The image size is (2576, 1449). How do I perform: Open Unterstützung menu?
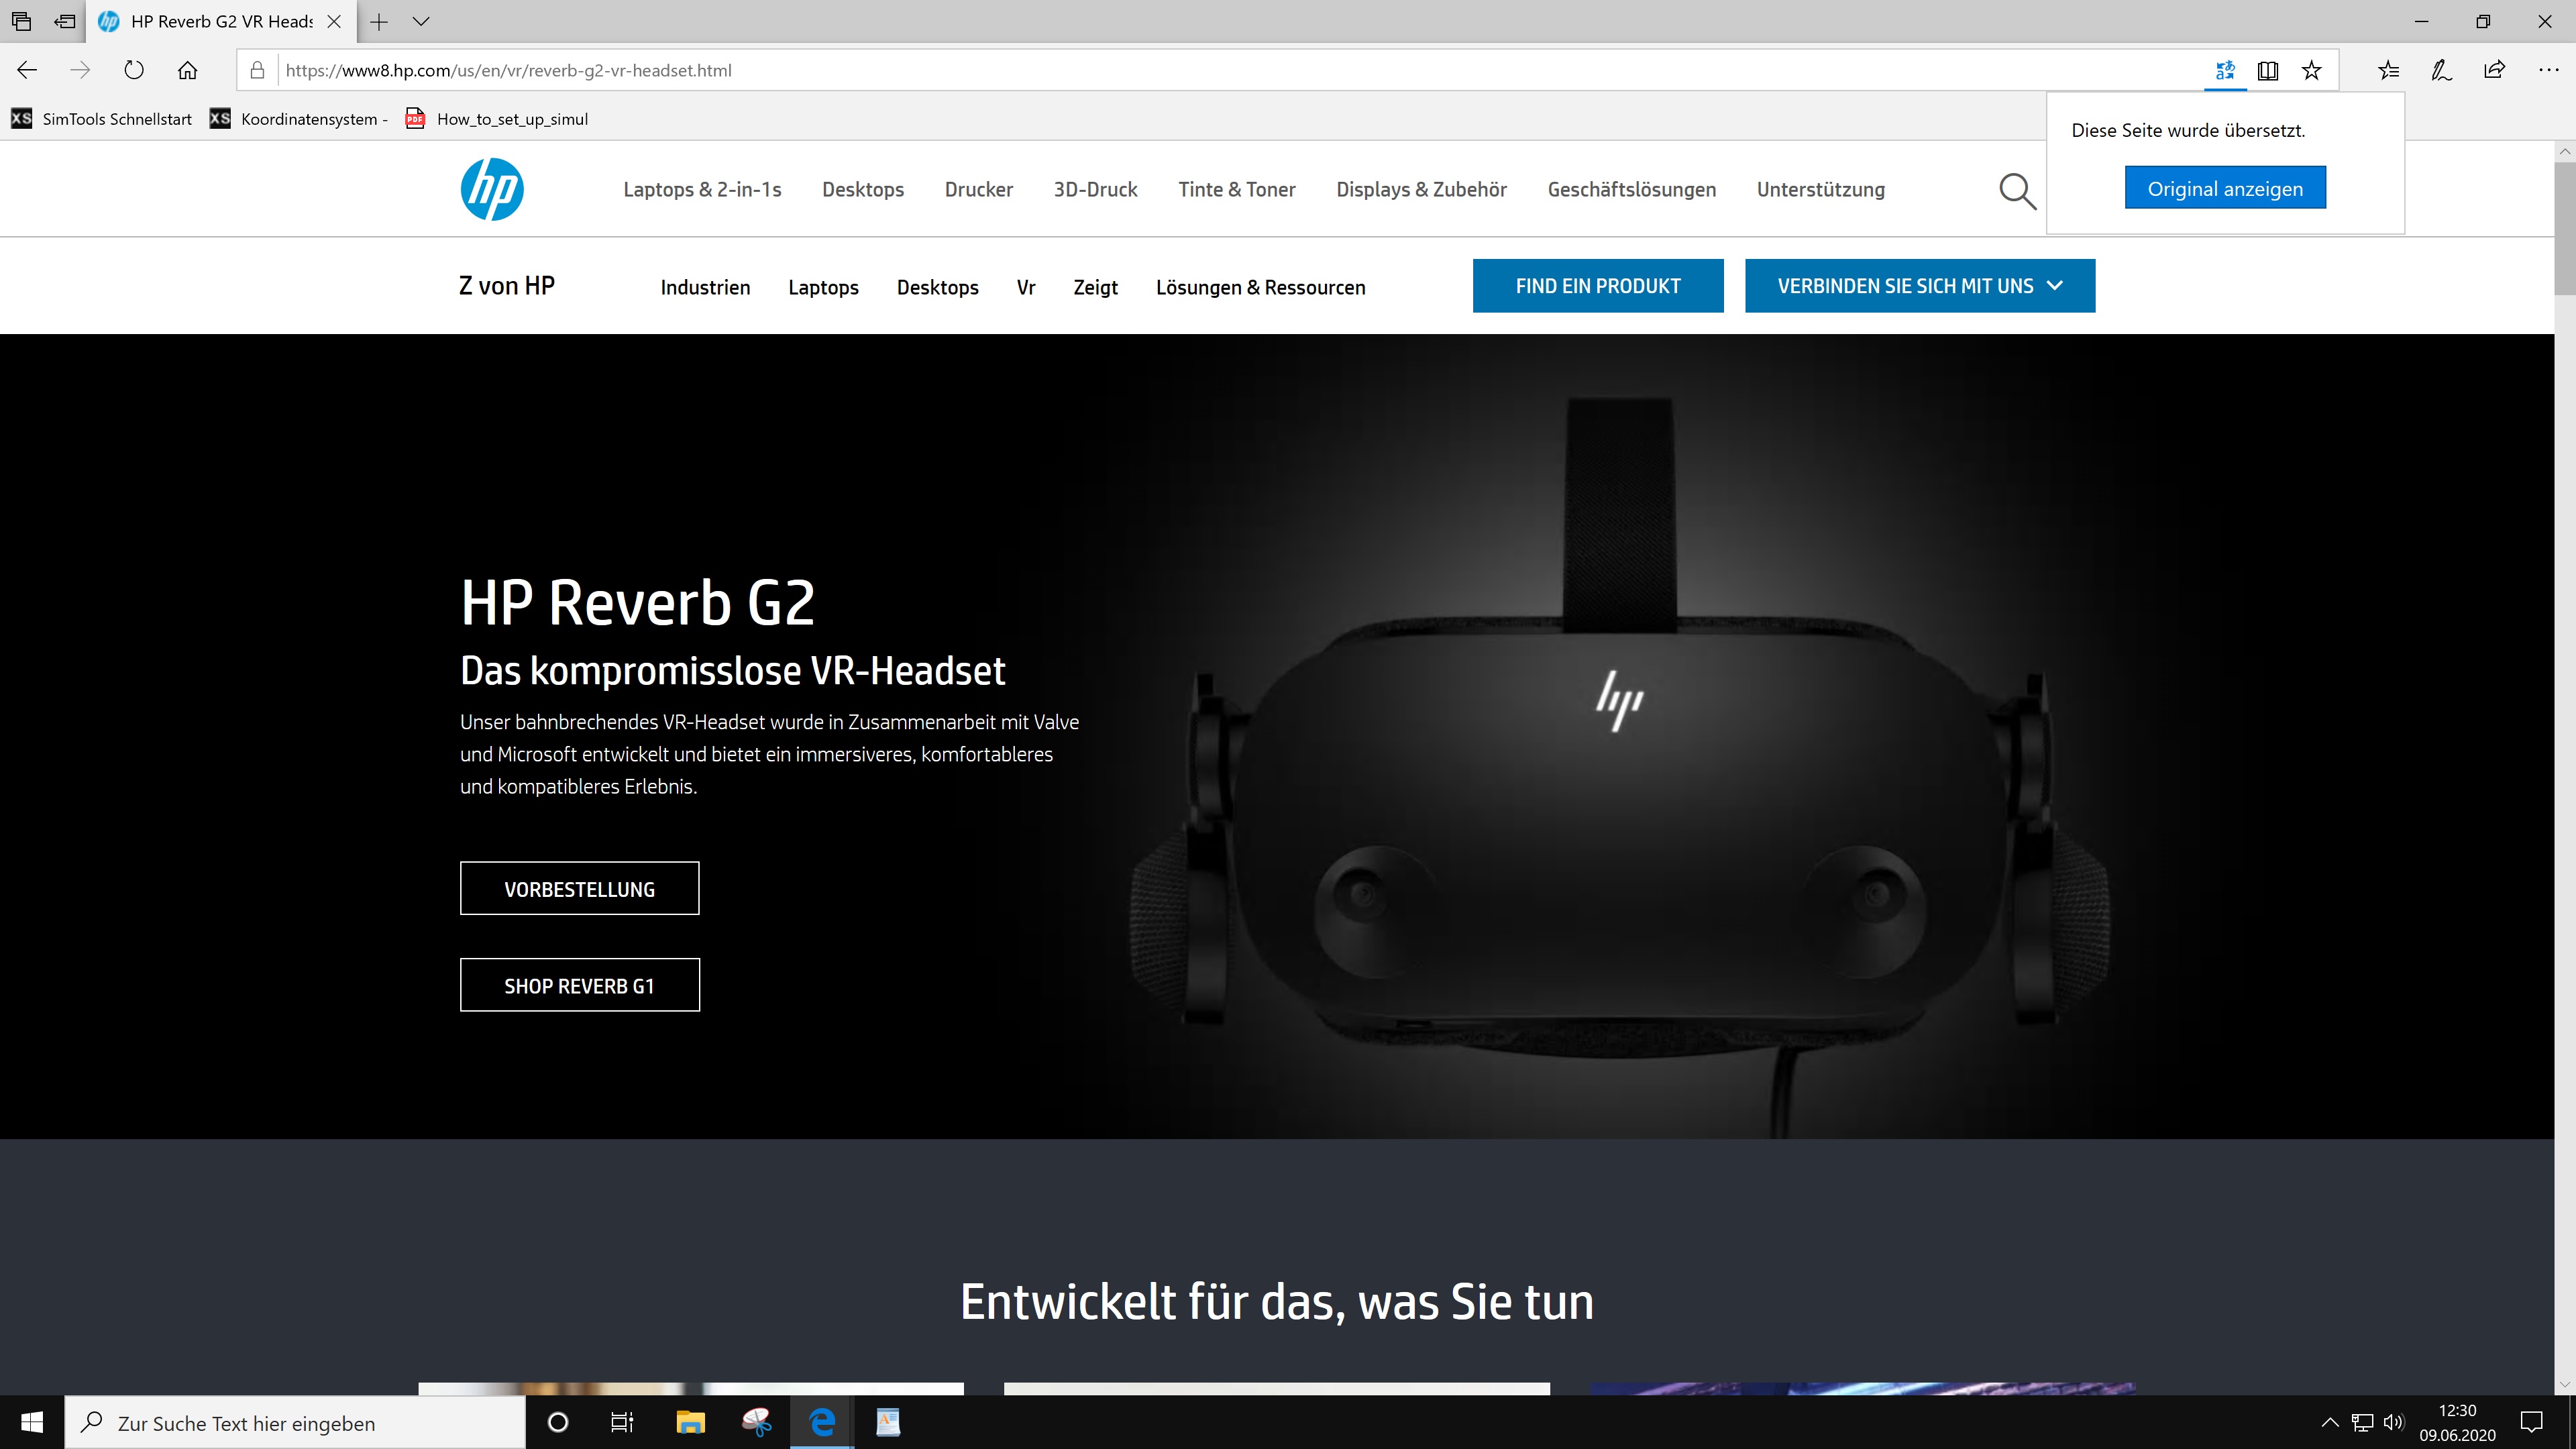[x=1820, y=189]
